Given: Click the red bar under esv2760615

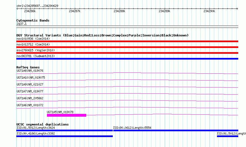Looking at the screenshot, I should 127,53.
